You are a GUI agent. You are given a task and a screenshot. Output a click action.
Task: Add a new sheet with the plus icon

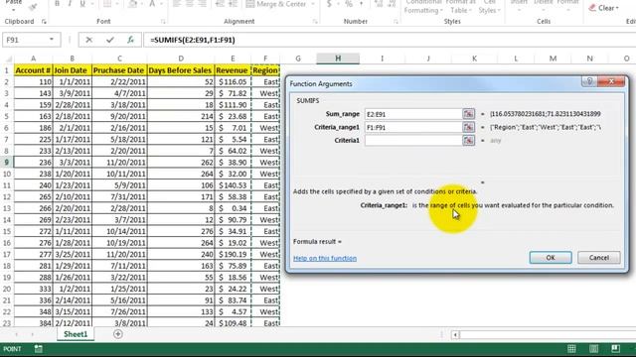click(118, 334)
